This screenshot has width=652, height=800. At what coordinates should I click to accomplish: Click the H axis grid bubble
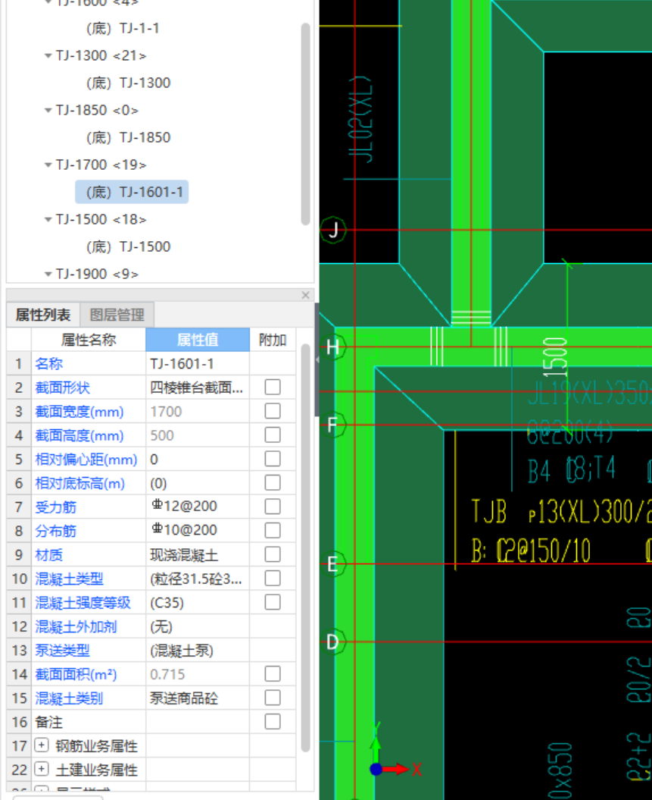click(x=332, y=347)
